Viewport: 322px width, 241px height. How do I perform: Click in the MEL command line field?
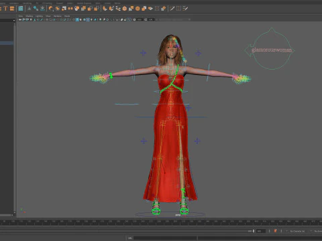[x=165, y=238]
